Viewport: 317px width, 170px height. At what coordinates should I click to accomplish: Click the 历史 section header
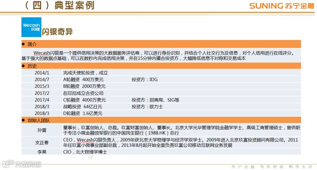161,66
